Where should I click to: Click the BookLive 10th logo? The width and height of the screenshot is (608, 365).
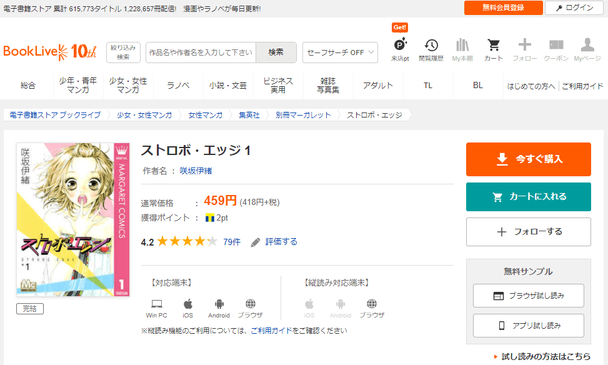click(x=50, y=52)
